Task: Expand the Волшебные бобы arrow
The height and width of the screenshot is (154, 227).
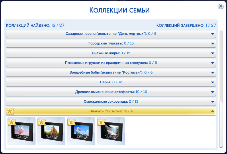Action: [212, 73]
